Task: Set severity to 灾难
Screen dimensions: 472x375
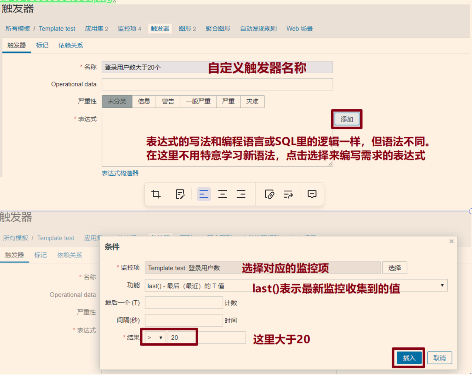Action: (252, 101)
